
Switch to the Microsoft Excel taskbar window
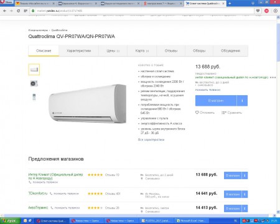[191, 221]
